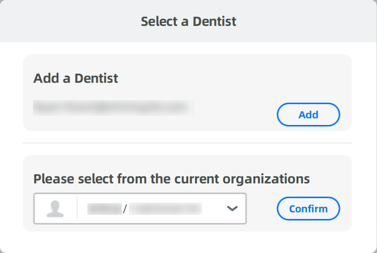
Task: Click the Select a Dentist title
Action: (x=189, y=21)
